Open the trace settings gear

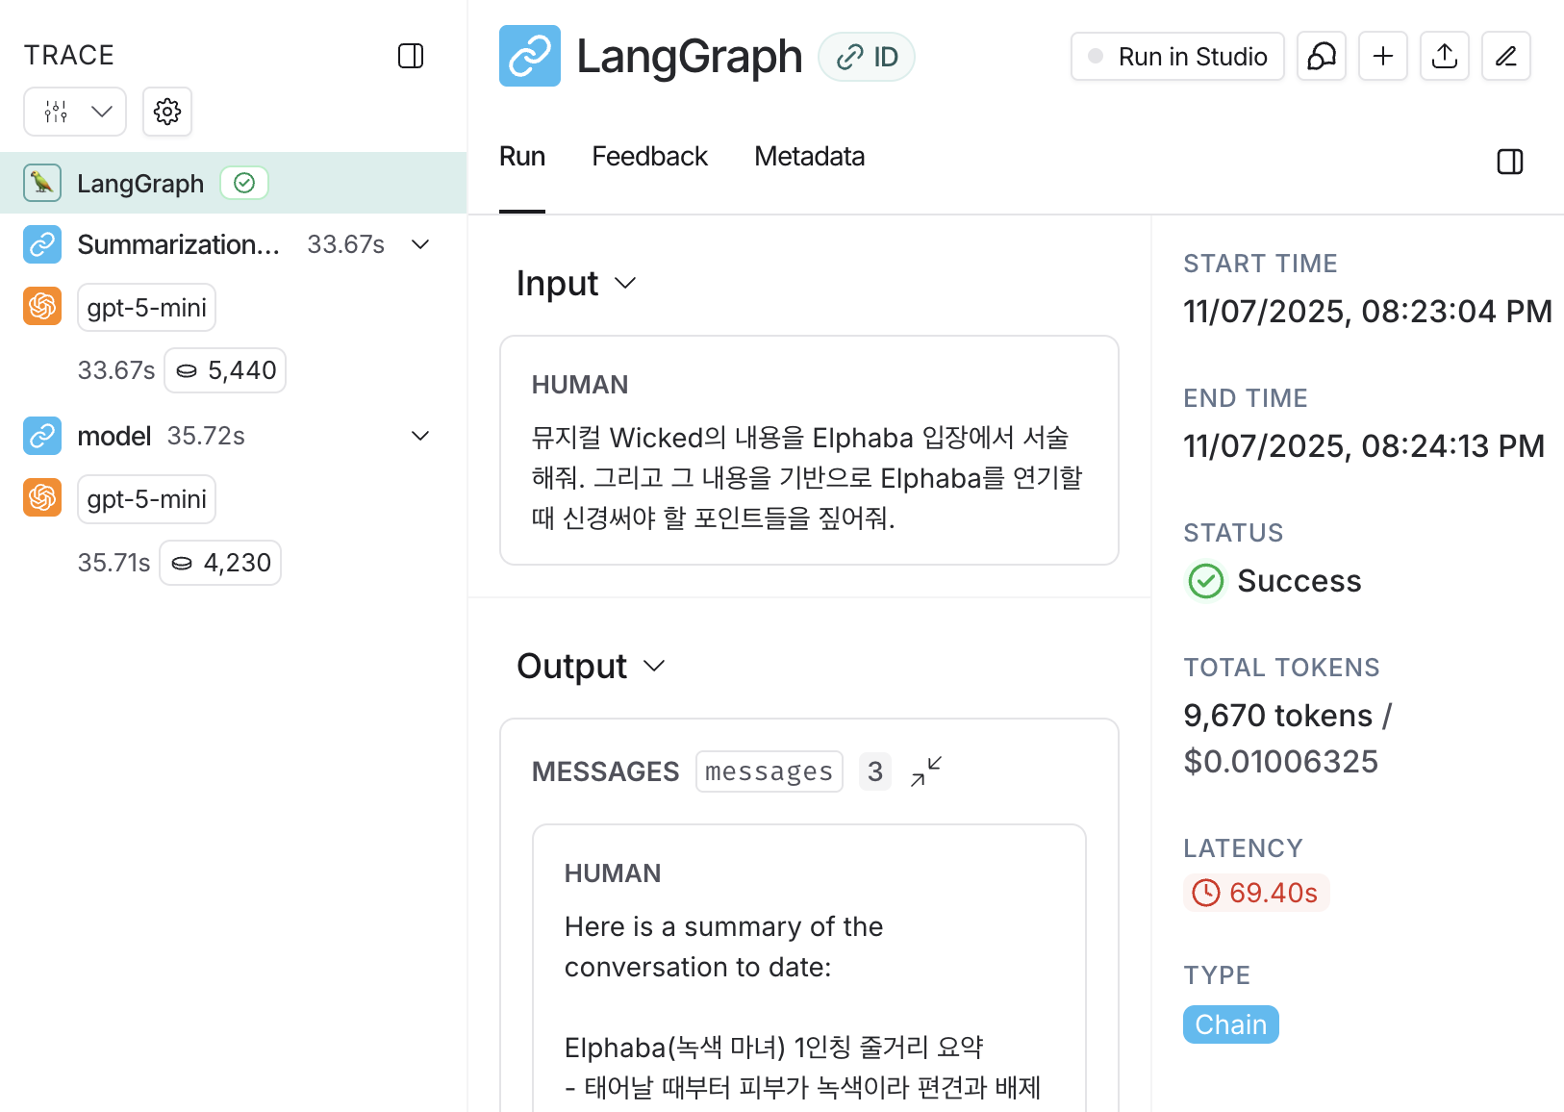click(167, 112)
